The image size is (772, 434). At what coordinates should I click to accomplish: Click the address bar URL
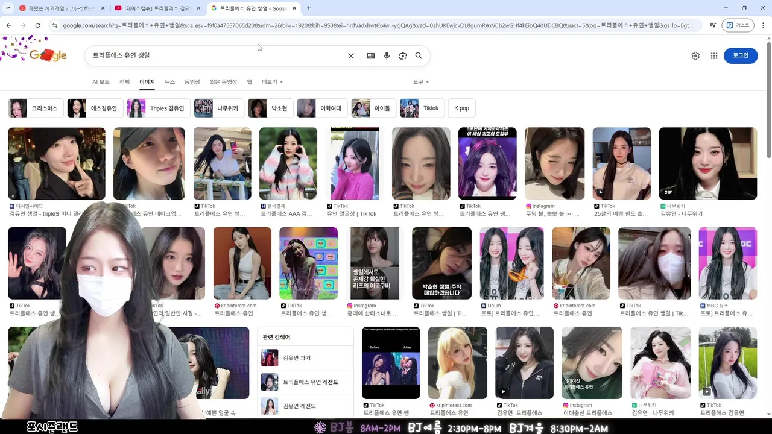(x=378, y=25)
